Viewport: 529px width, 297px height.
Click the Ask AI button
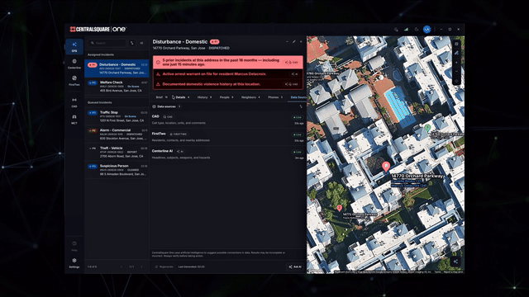pyautogui.click(x=295, y=266)
